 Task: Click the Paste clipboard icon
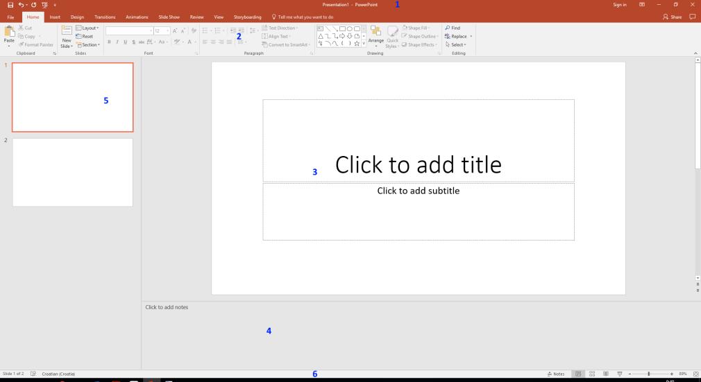coord(9,31)
